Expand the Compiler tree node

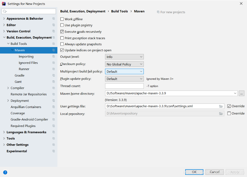click(8, 88)
